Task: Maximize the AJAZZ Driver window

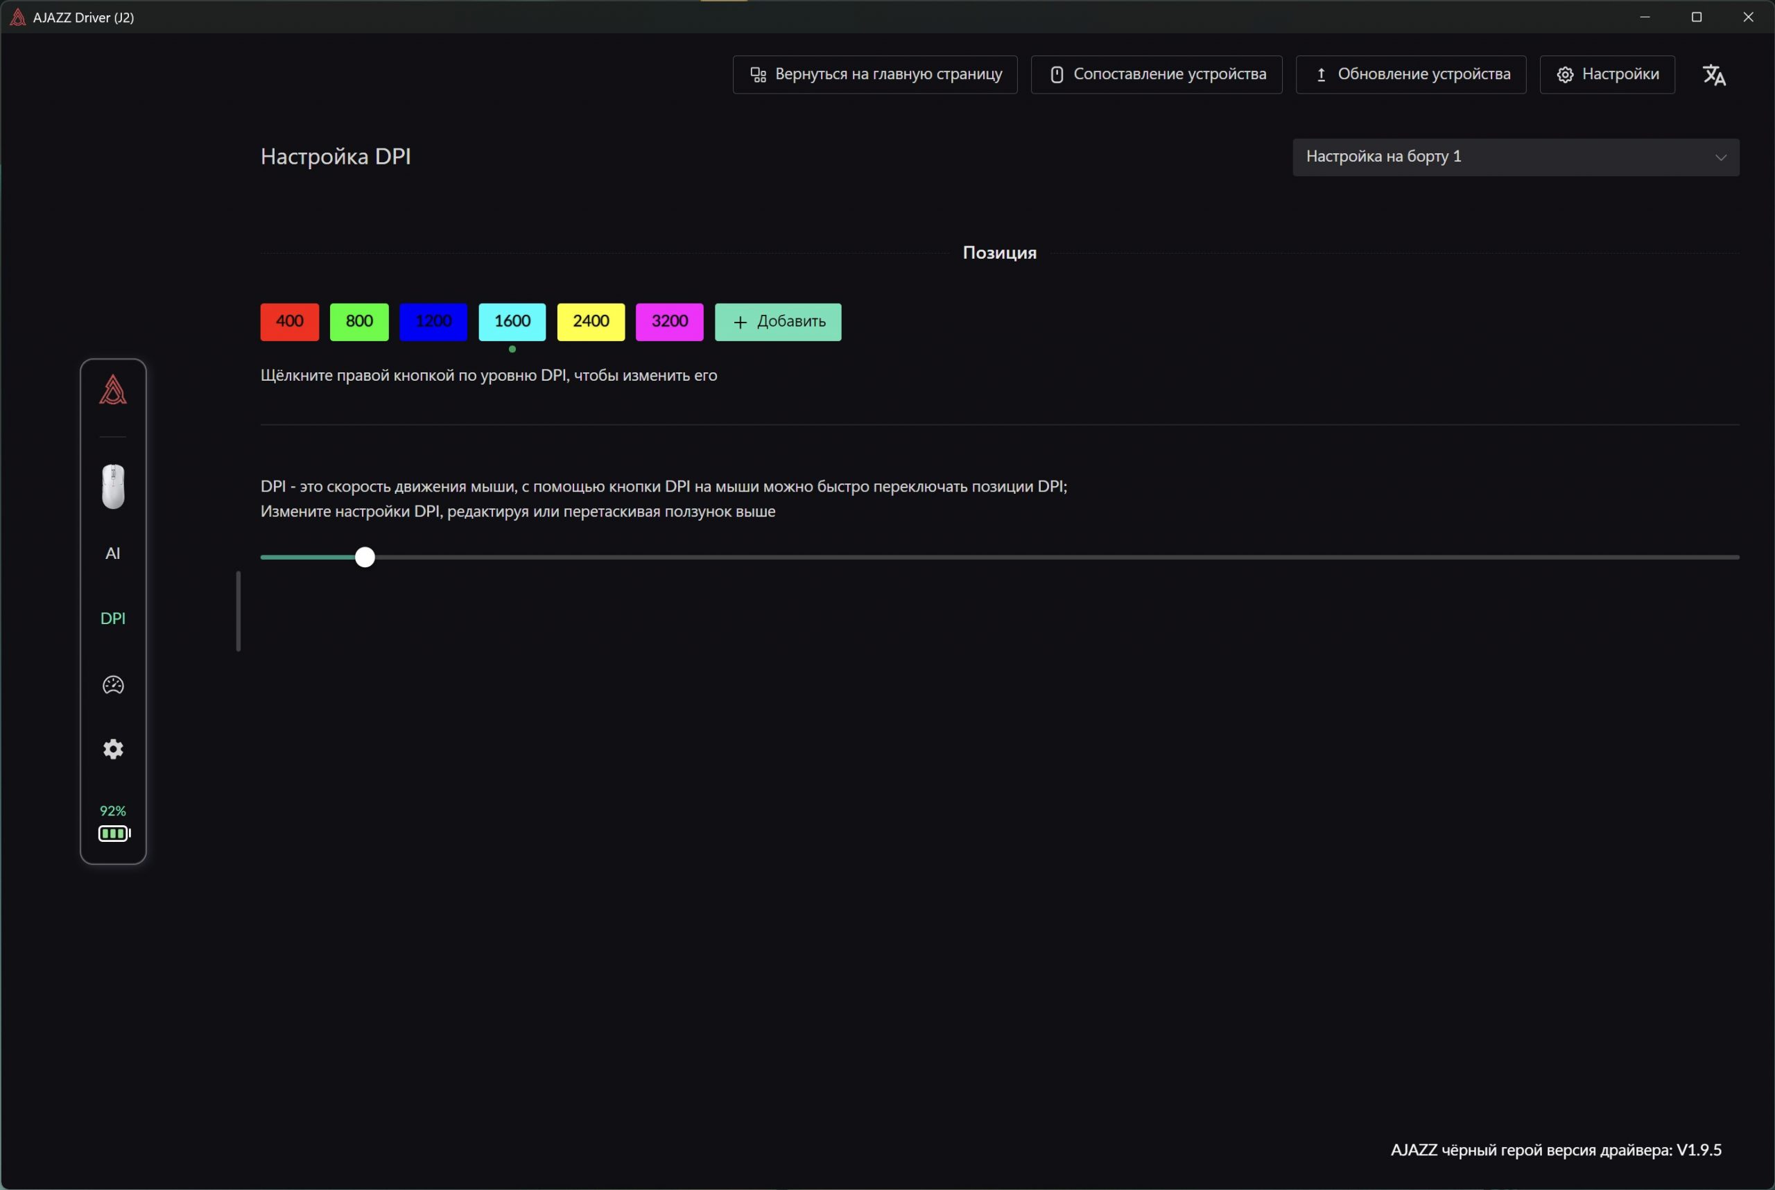Action: (1697, 17)
